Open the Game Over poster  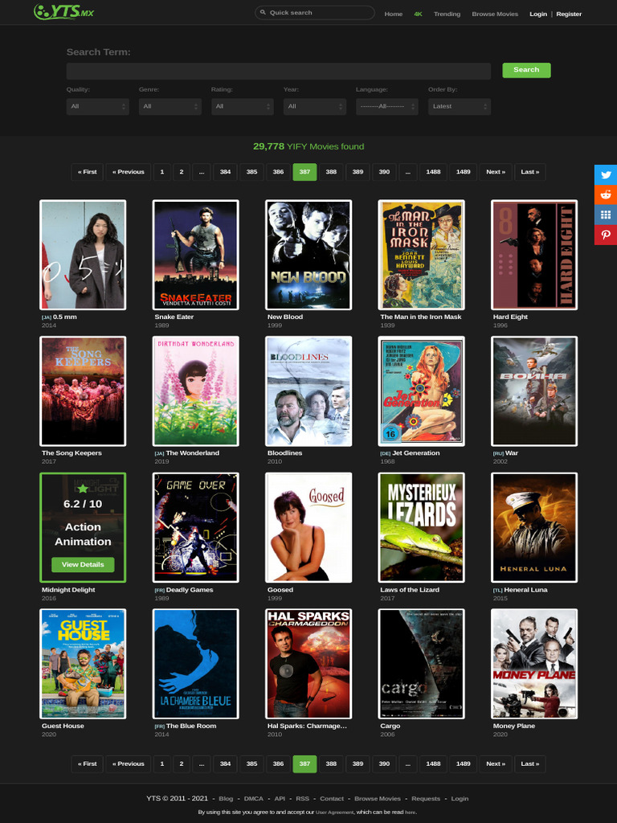coord(196,528)
